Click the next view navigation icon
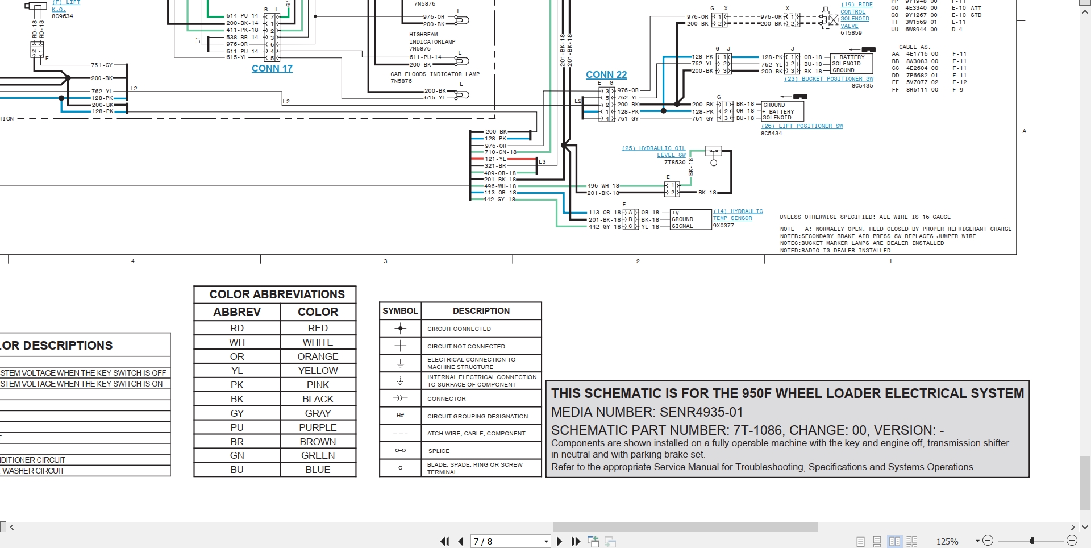 coord(611,542)
